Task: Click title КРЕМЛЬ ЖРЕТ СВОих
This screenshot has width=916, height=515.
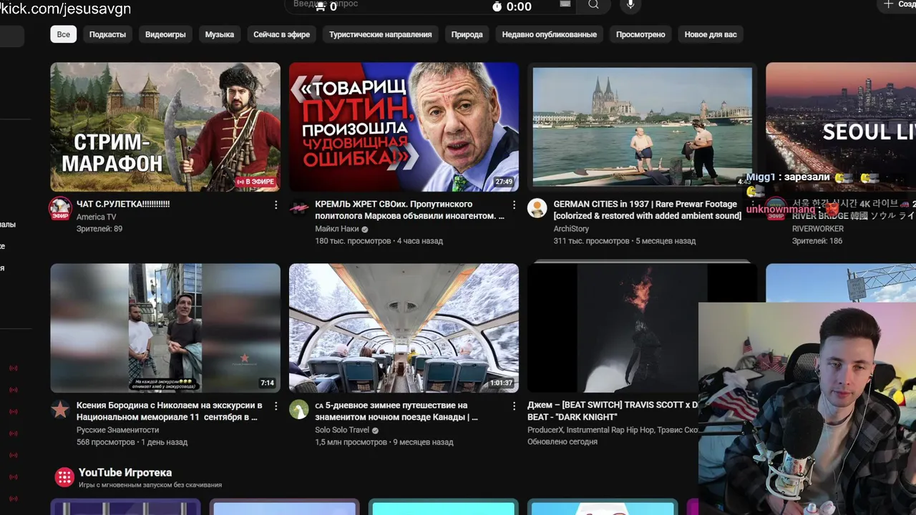Action: tap(409, 210)
